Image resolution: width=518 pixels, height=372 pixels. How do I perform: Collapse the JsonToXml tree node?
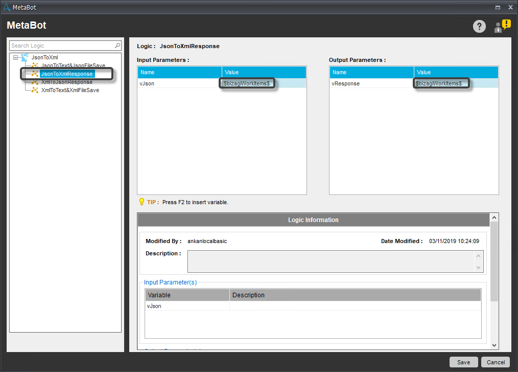pos(15,57)
